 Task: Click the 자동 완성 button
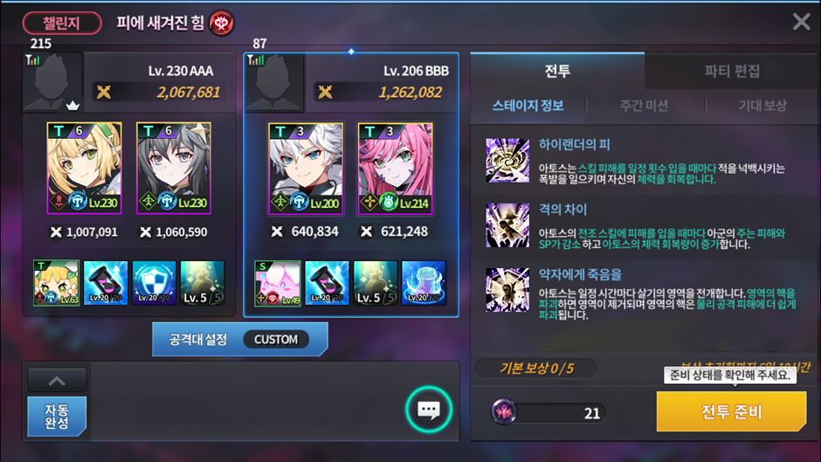(x=57, y=417)
